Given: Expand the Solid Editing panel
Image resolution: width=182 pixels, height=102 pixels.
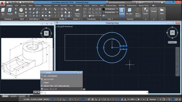Looking at the screenshot, I should click(x=34, y=19).
